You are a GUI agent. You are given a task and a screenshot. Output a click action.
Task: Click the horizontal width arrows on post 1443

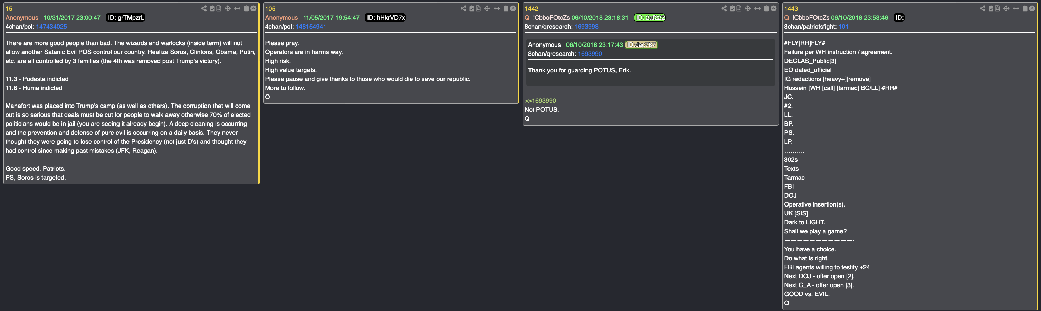pos(1016,9)
